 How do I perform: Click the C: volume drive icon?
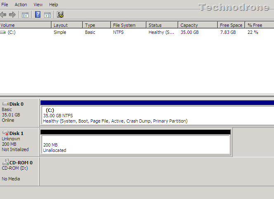pyautogui.click(x=3, y=32)
